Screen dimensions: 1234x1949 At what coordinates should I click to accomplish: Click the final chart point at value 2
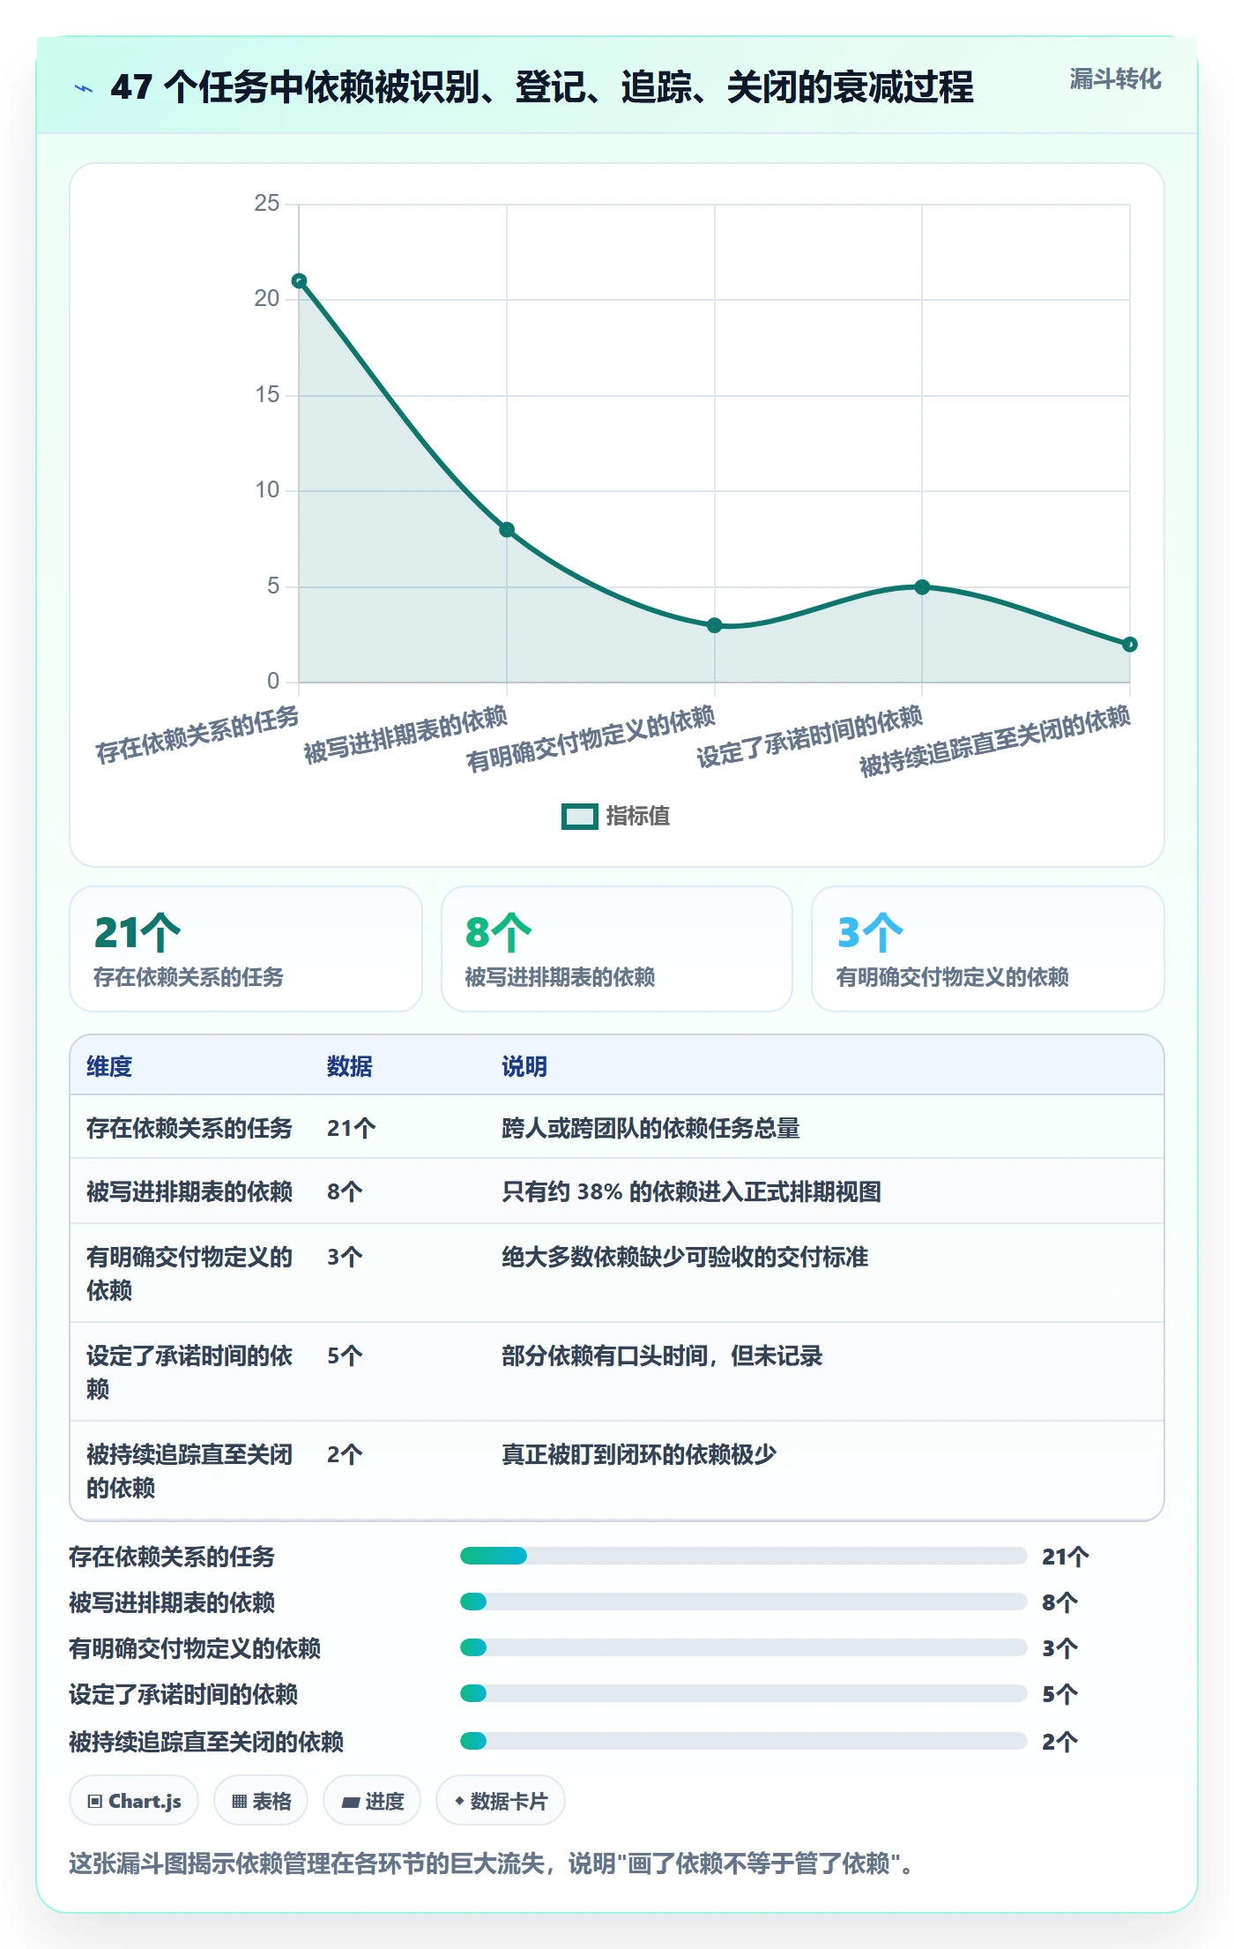pos(1130,645)
